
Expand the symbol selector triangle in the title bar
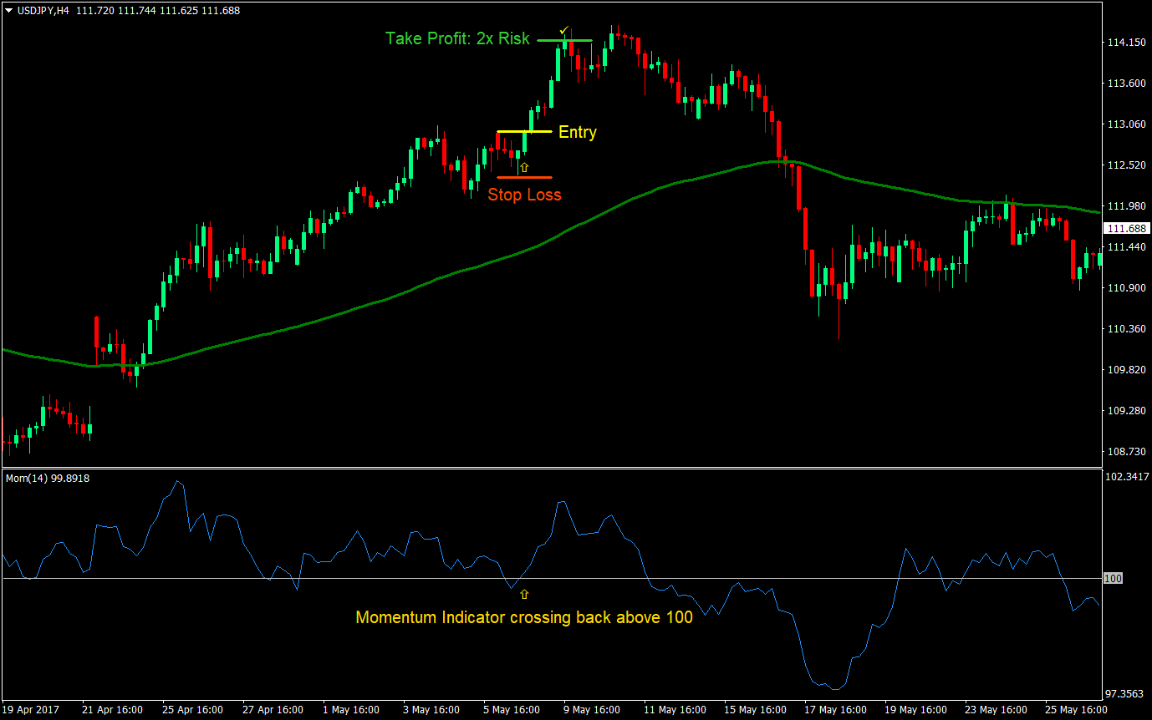tap(8, 10)
